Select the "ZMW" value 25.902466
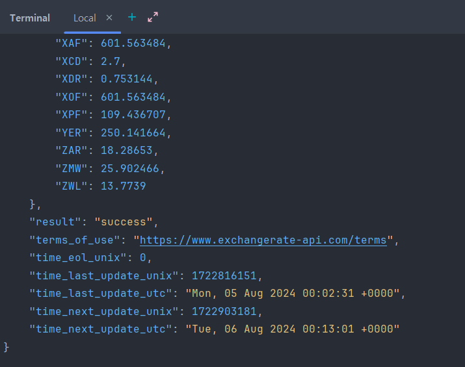 [130, 168]
